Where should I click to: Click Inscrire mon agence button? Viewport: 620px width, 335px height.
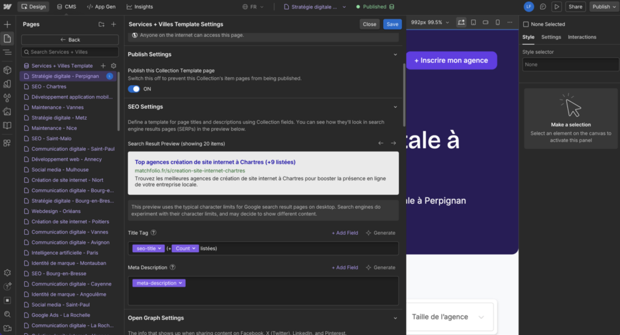coord(451,60)
